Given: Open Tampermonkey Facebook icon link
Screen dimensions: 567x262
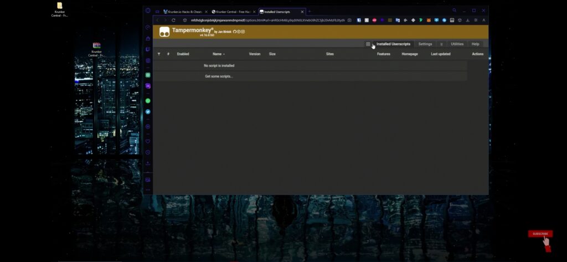Looking at the screenshot, I should coord(239,32).
